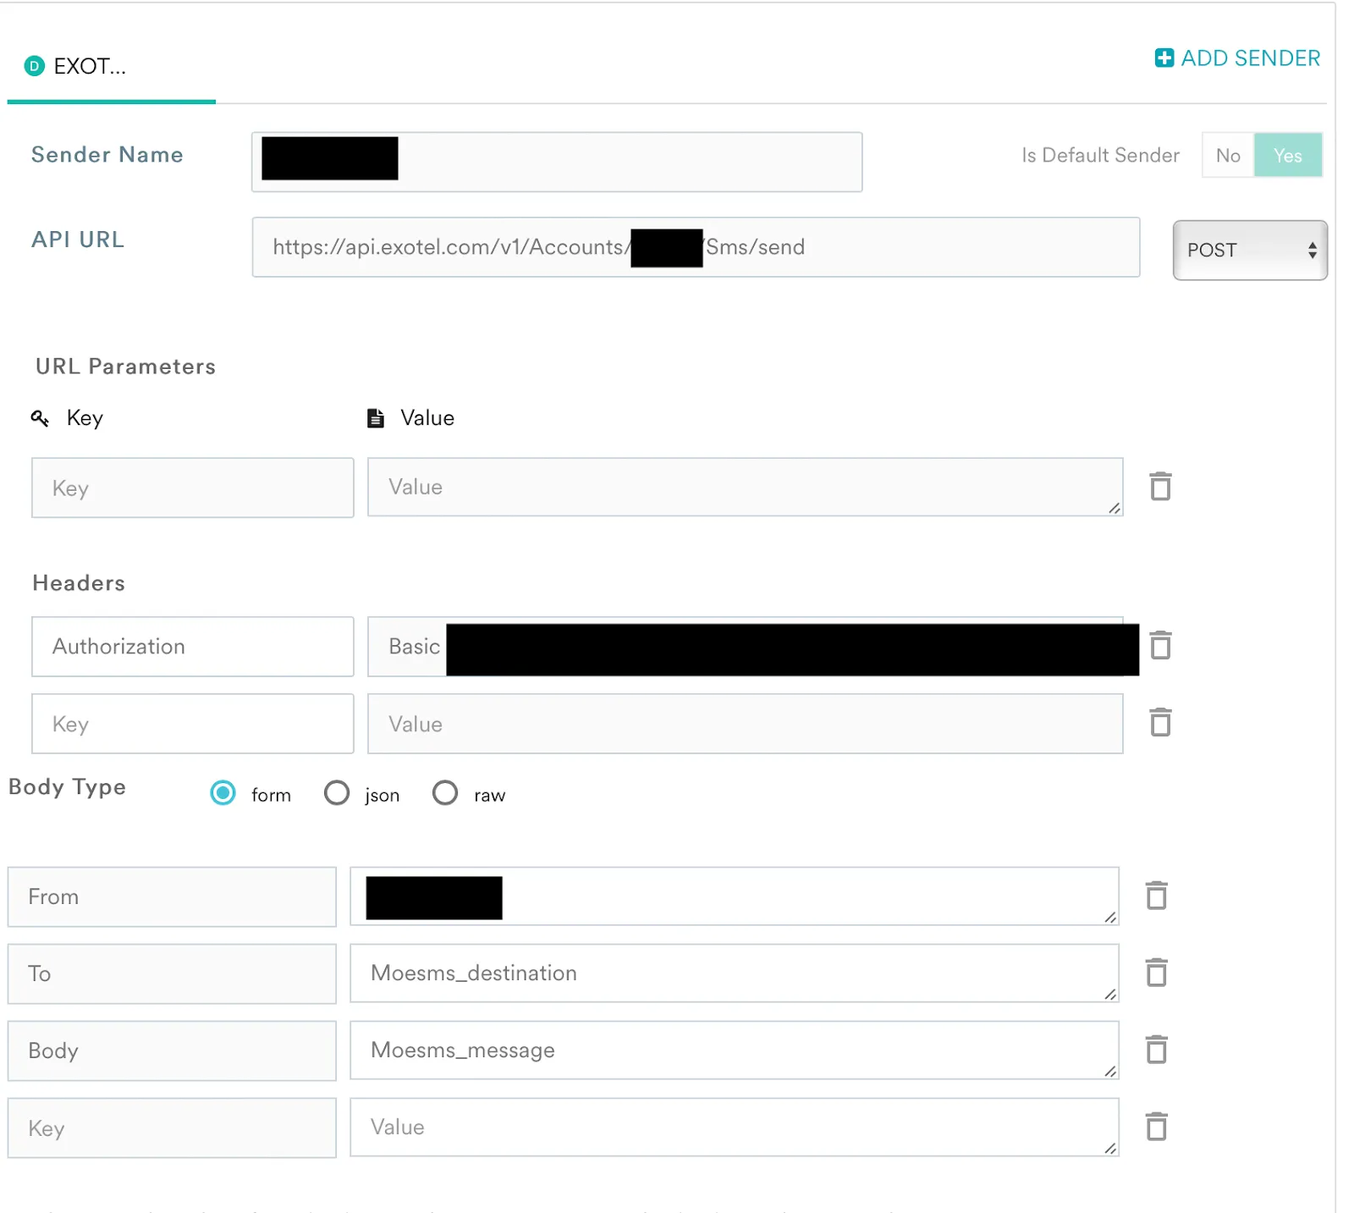
Task: Delete the Authorization header row
Action: coord(1160,646)
